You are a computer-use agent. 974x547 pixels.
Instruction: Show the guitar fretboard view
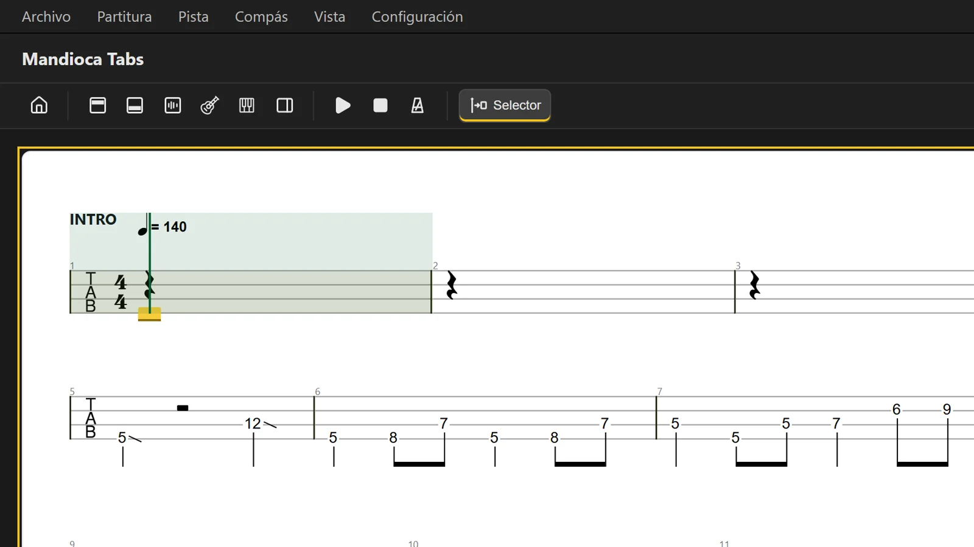coord(210,105)
